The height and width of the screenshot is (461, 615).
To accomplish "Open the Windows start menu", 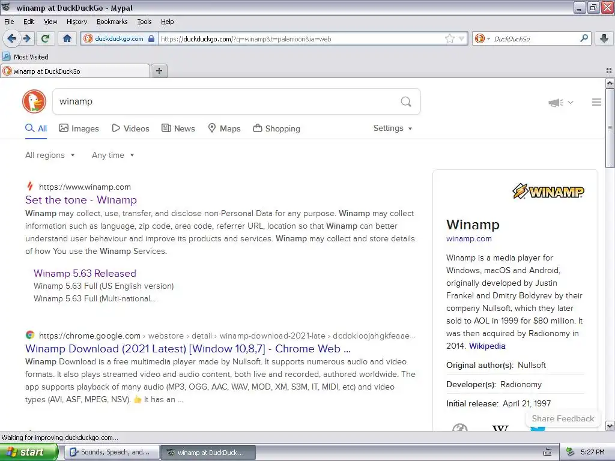I will (x=29, y=453).
